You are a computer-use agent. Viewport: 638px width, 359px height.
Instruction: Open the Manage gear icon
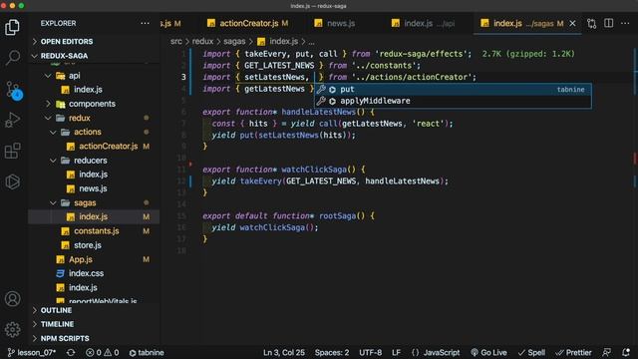pyautogui.click(x=12, y=329)
